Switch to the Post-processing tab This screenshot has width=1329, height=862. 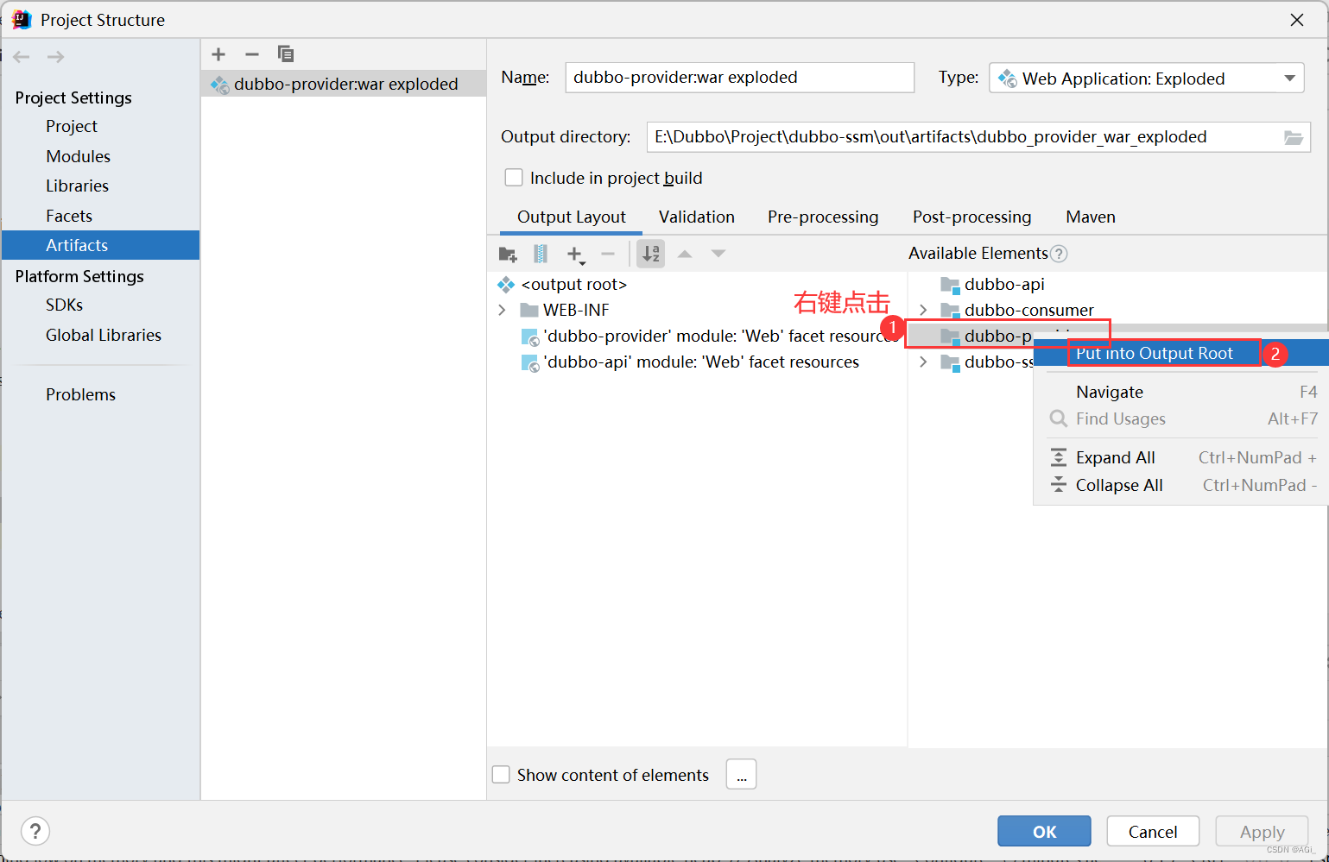pyautogui.click(x=971, y=217)
